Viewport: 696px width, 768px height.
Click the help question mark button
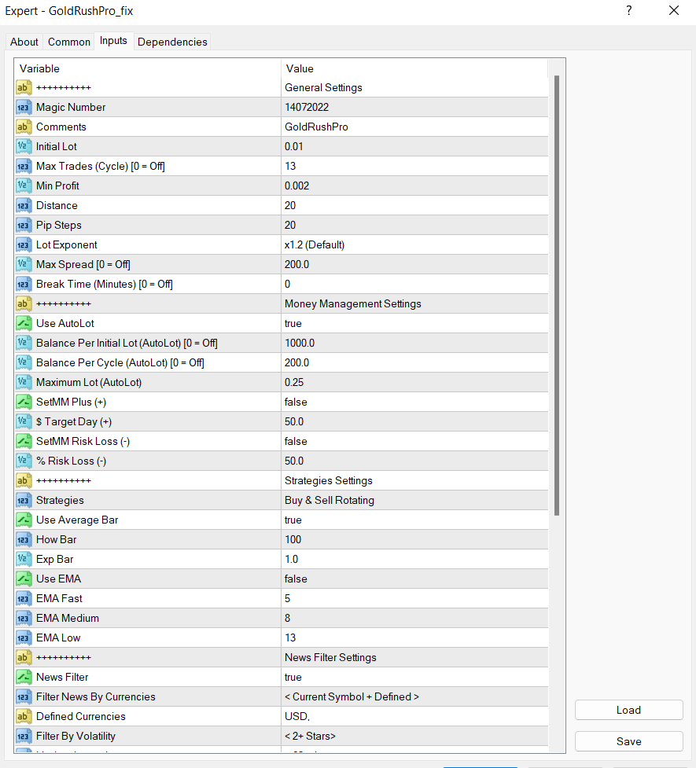tap(629, 11)
